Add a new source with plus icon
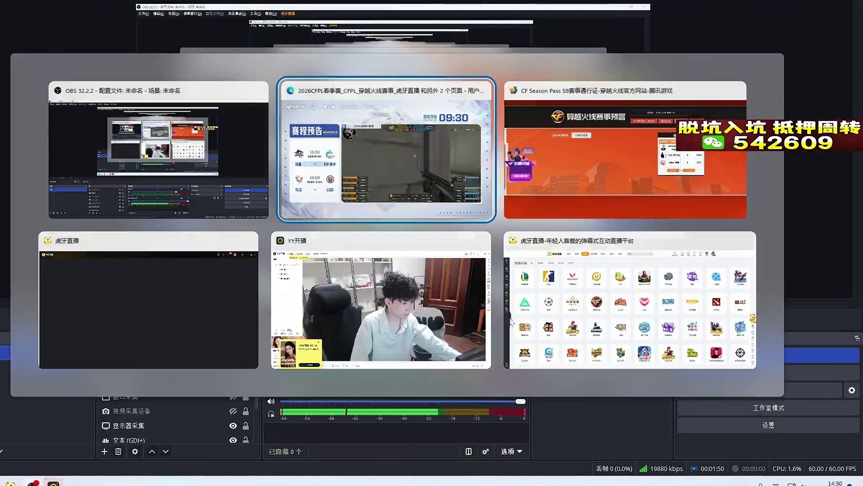Screen dimensions: 863x486 pos(104,451)
